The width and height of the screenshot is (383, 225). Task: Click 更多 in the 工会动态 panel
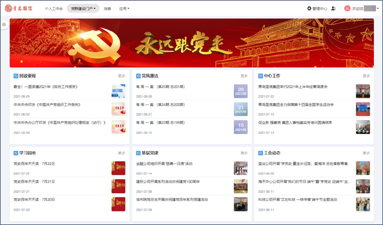366,153
